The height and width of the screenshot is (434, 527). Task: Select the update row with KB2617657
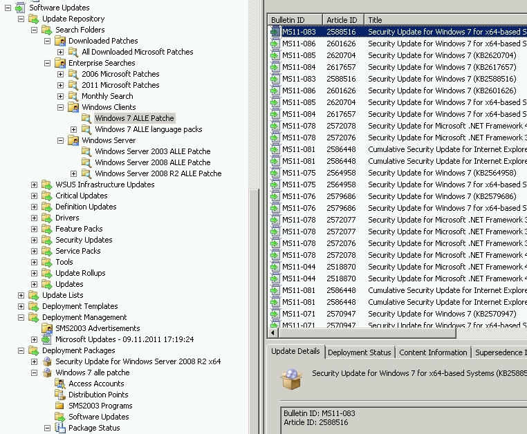coord(397,67)
